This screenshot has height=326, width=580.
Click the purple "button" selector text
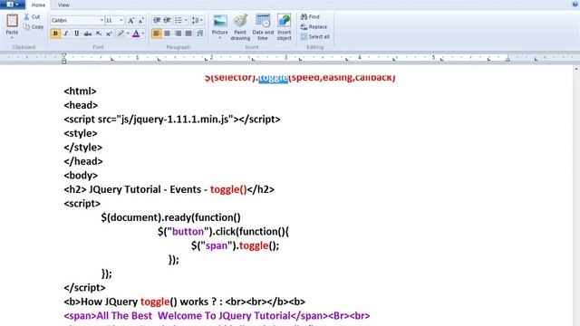click(x=188, y=232)
